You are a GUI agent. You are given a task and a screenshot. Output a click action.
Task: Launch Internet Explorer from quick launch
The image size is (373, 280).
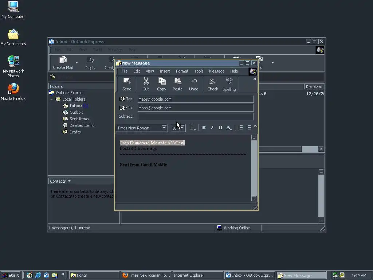coord(38,275)
